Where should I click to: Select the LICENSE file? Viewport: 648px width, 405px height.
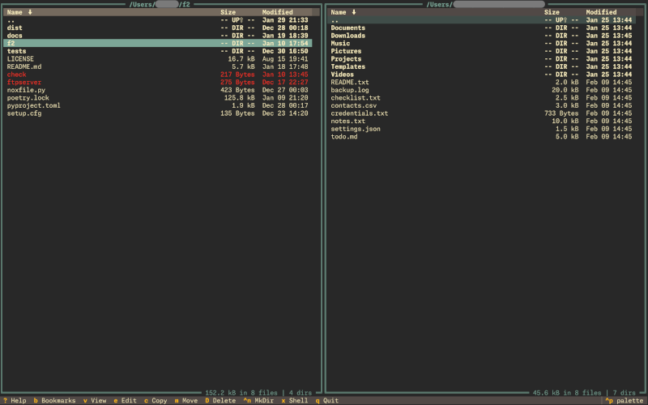(157, 59)
